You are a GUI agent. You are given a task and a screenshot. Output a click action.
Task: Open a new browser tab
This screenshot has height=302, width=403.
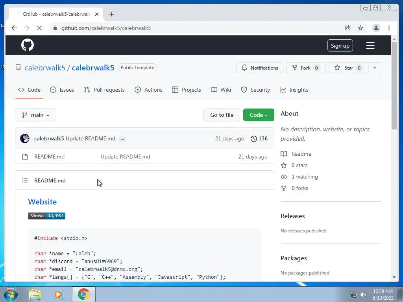coord(111,14)
